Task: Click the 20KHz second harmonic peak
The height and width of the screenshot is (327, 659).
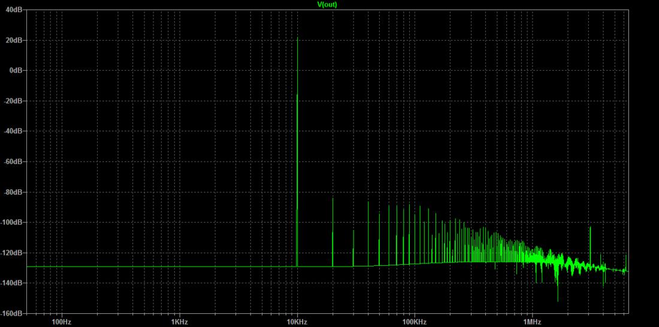Action: (x=333, y=198)
